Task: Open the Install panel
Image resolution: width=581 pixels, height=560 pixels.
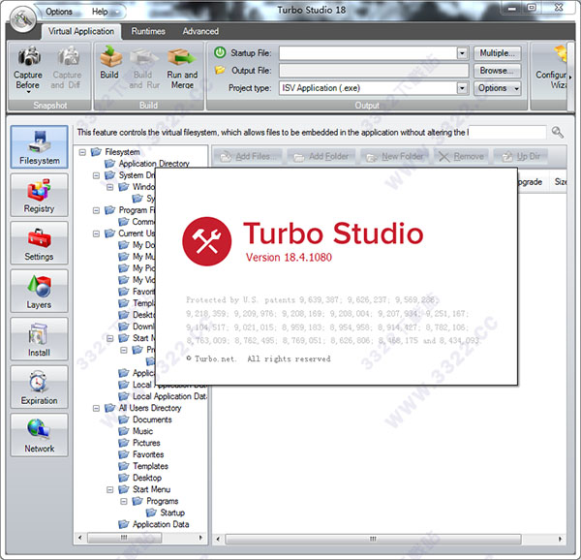Action: click(40, 339)
